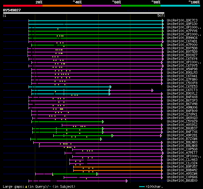Select hit label UniRef100_B6TVM8
203x189 pixels.
182,104
